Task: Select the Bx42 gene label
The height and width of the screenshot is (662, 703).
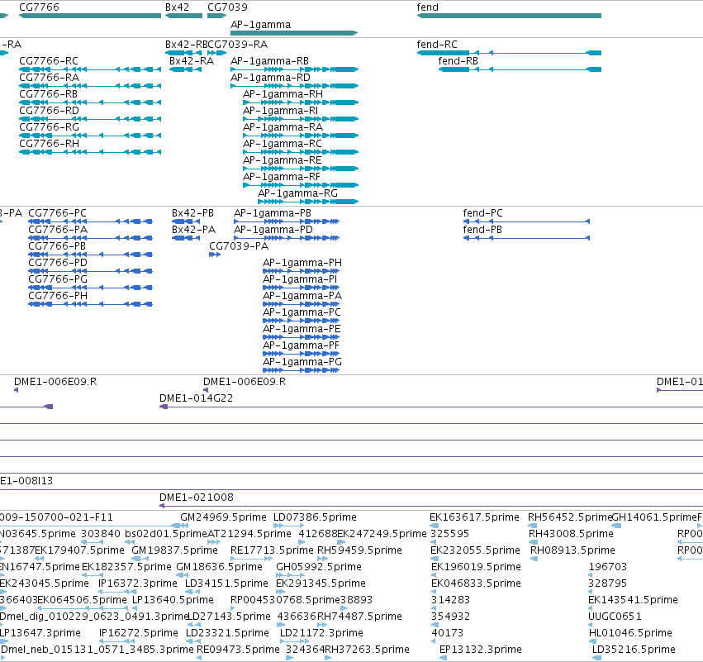Action: tap(177, 7)
